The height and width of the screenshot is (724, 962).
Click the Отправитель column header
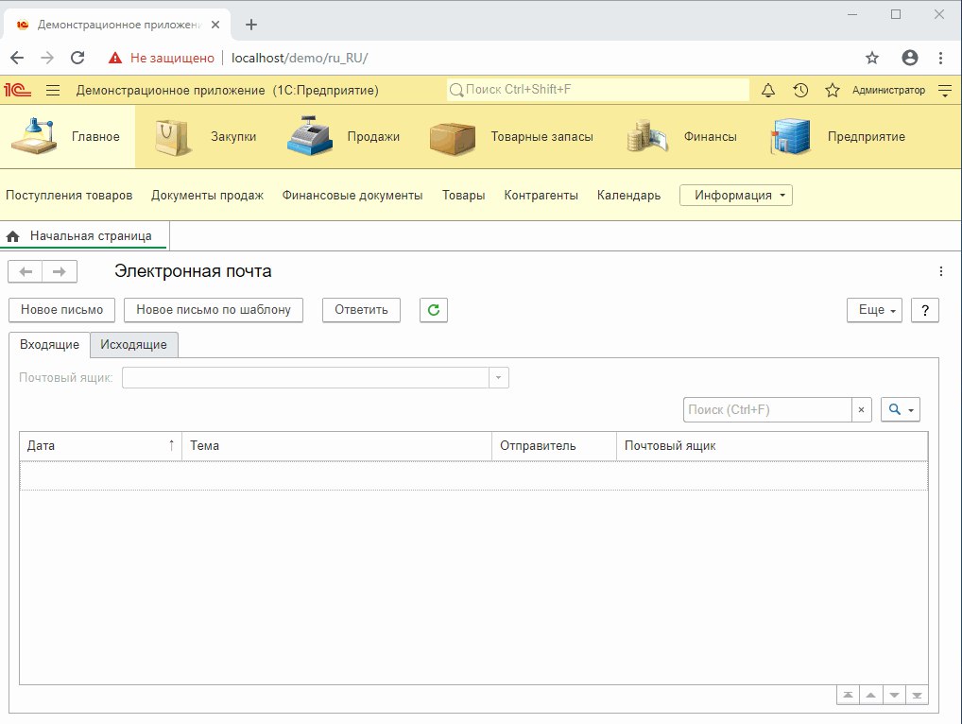[x=555, y=446]
